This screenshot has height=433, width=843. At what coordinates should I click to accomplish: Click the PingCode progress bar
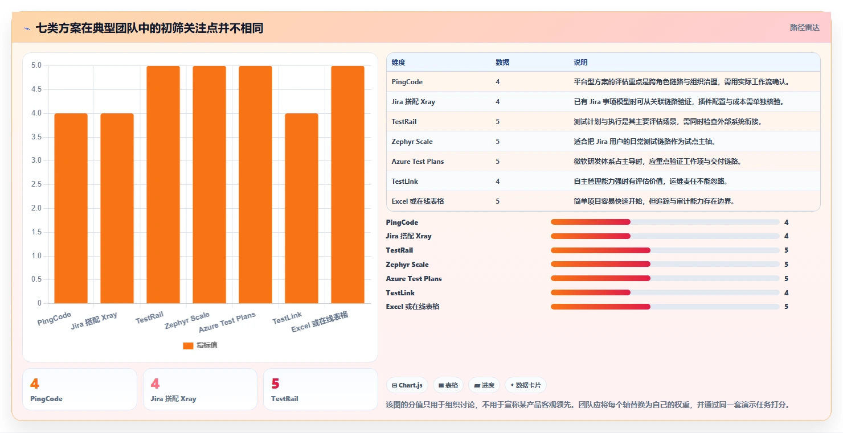click(x=665, y=222)
